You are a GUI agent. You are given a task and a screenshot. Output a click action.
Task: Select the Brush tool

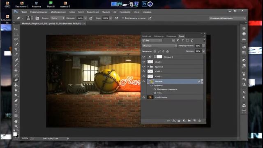coord(16,65)
